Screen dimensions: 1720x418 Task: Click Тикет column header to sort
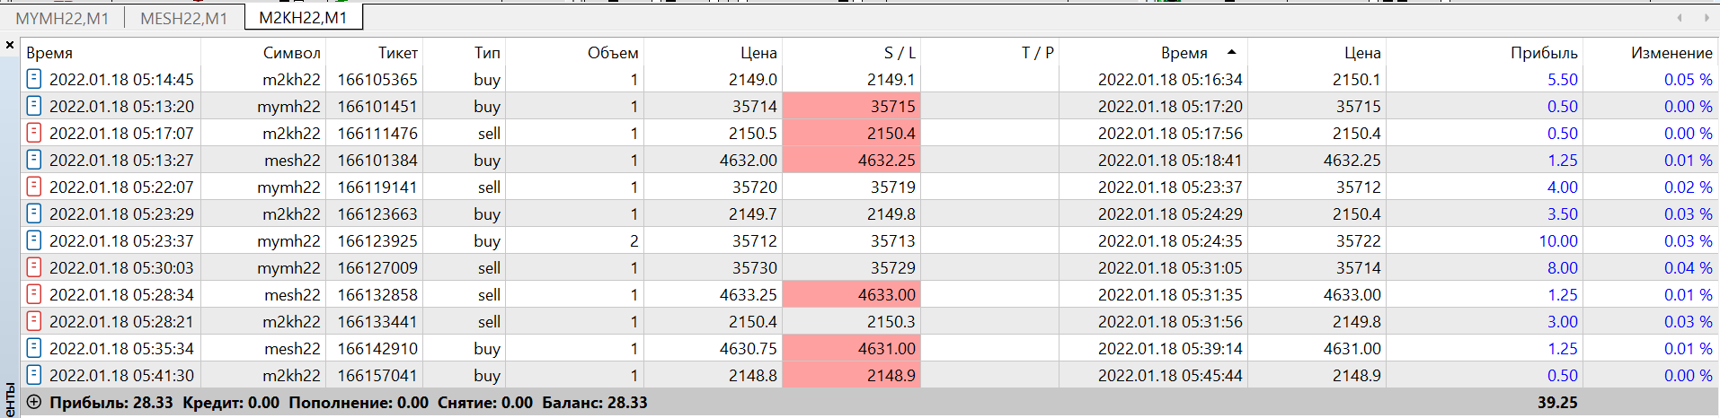click(397, 53)
